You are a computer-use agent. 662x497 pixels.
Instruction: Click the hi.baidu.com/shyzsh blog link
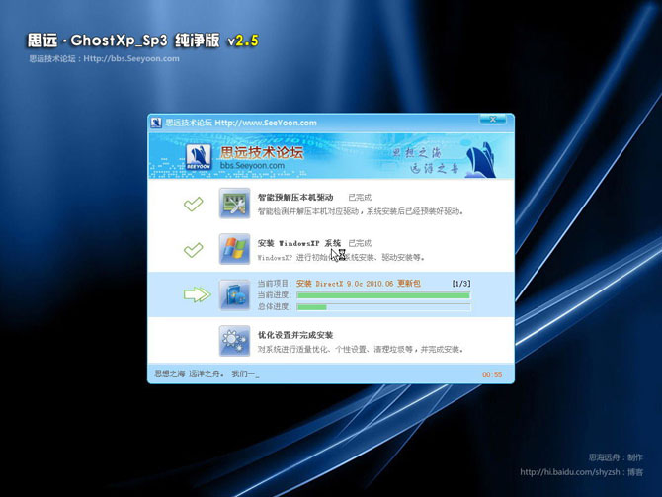(569, 472)
